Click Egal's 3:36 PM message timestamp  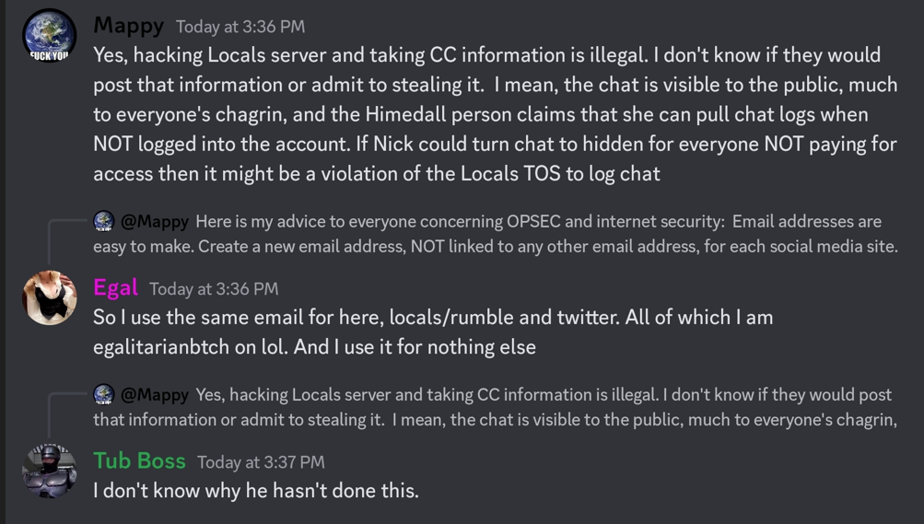[x=214, y=289]
